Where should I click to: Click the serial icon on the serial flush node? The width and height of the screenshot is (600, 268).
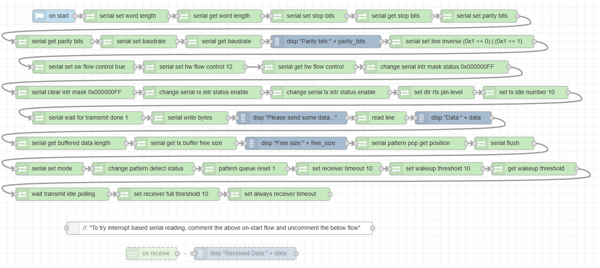(x=481, y=143)
